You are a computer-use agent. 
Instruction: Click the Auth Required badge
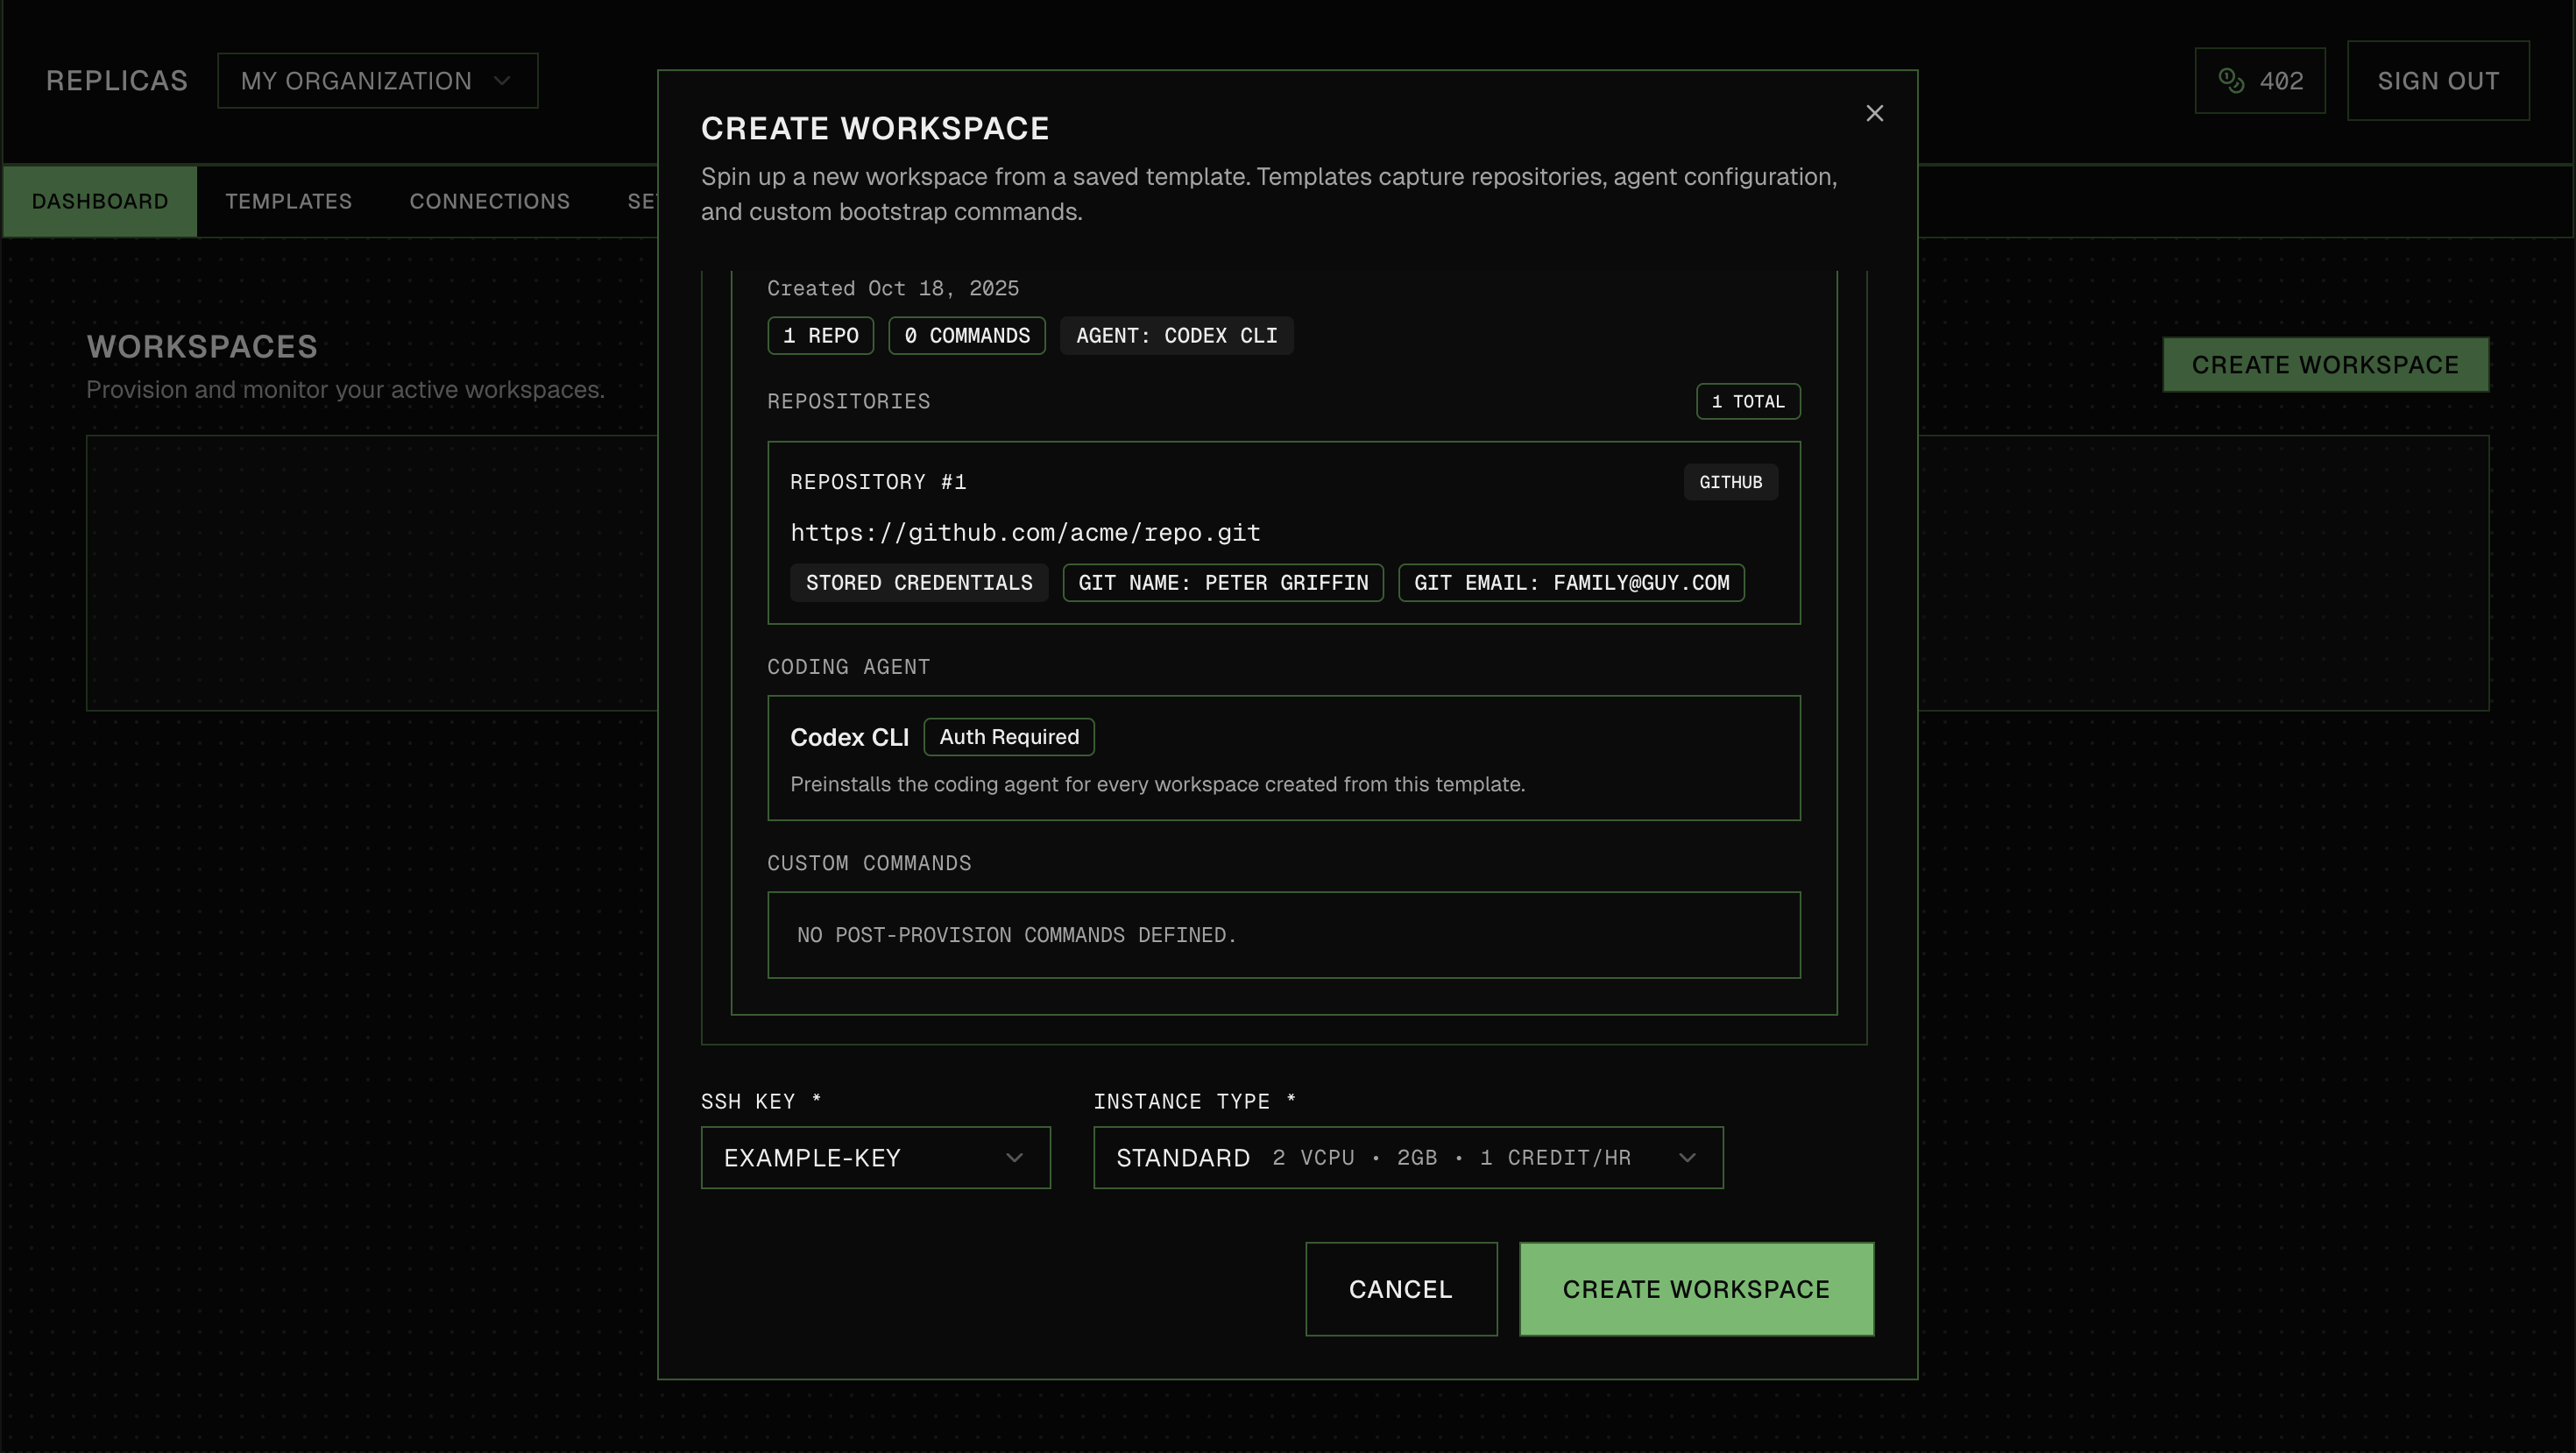pos(1008,737)
